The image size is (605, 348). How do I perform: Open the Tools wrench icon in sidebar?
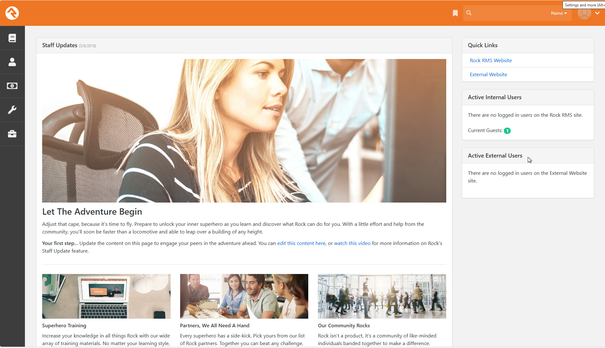click(x=12, y=110)
